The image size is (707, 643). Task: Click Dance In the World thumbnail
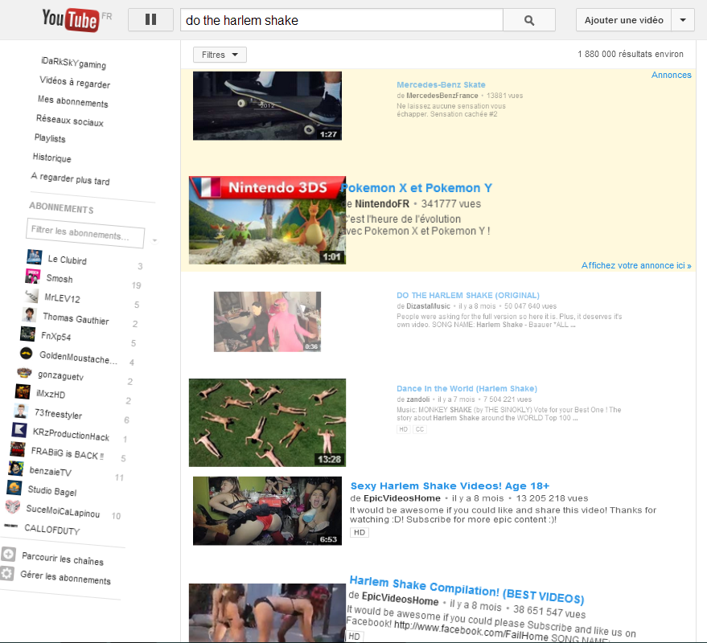coord(267,423)
